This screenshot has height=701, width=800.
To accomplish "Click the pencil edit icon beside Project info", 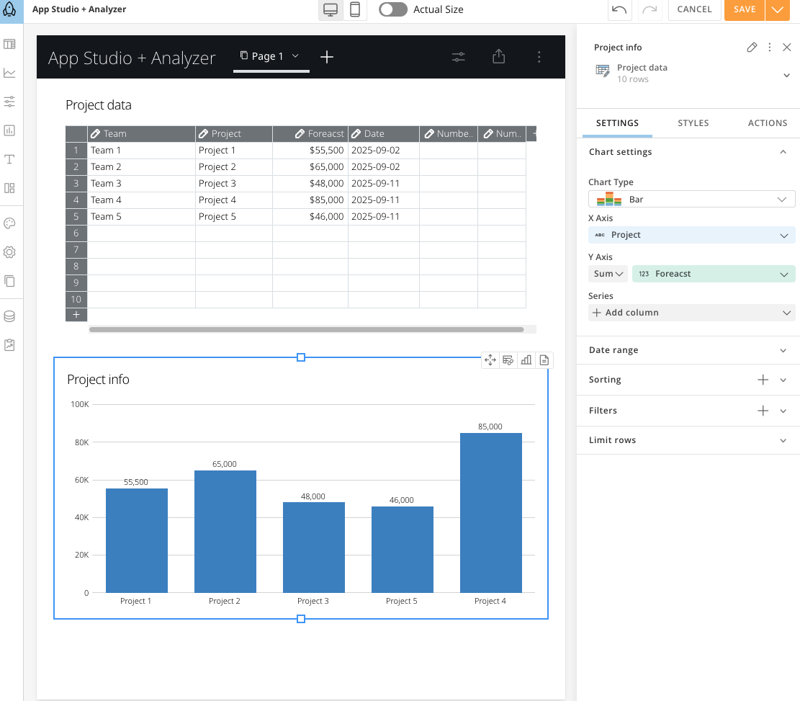I will tap(752, 48).
